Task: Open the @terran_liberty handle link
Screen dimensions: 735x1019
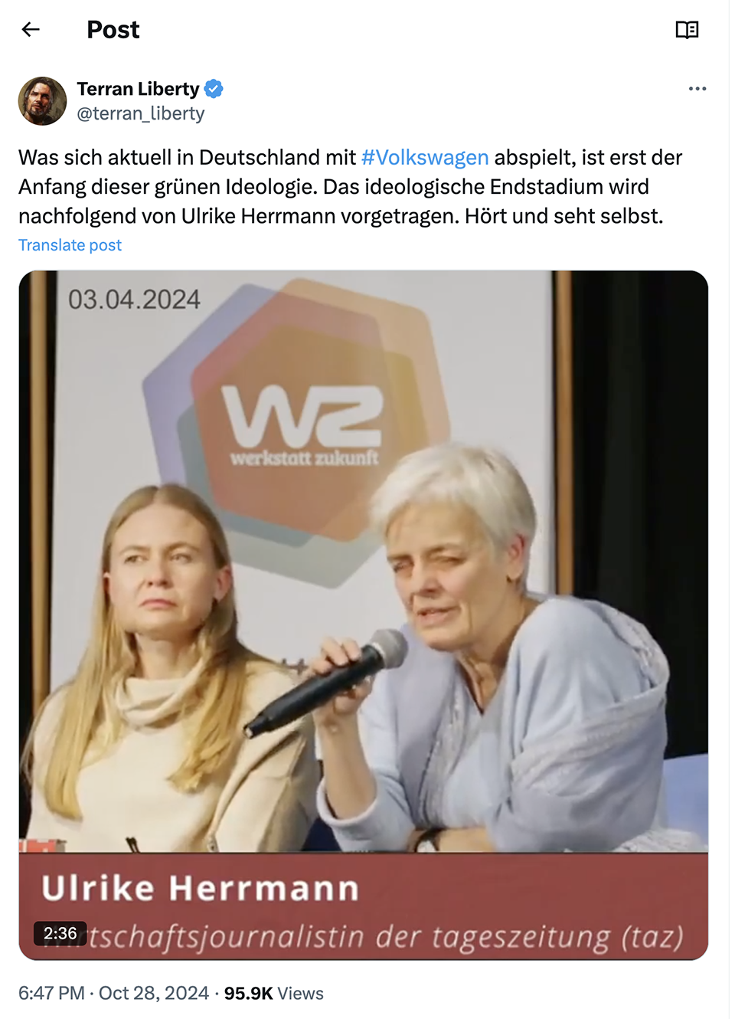Action: point(141,113)
